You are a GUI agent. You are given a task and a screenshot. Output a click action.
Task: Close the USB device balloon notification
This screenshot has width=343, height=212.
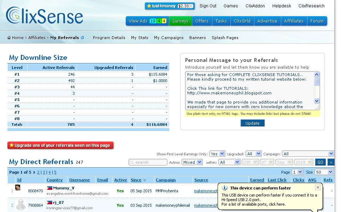click(318, 187)
